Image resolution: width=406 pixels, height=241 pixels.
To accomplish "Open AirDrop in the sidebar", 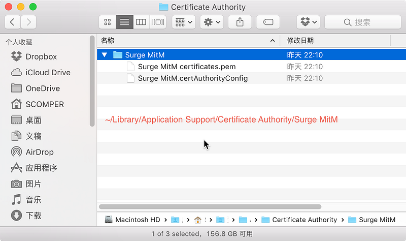I will coord(32,152).
